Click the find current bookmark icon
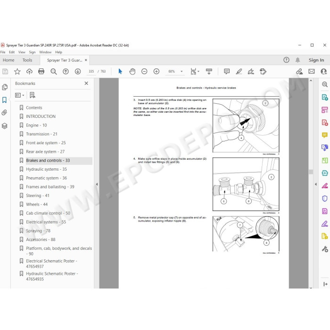330x330 pixels. (32, 95)
